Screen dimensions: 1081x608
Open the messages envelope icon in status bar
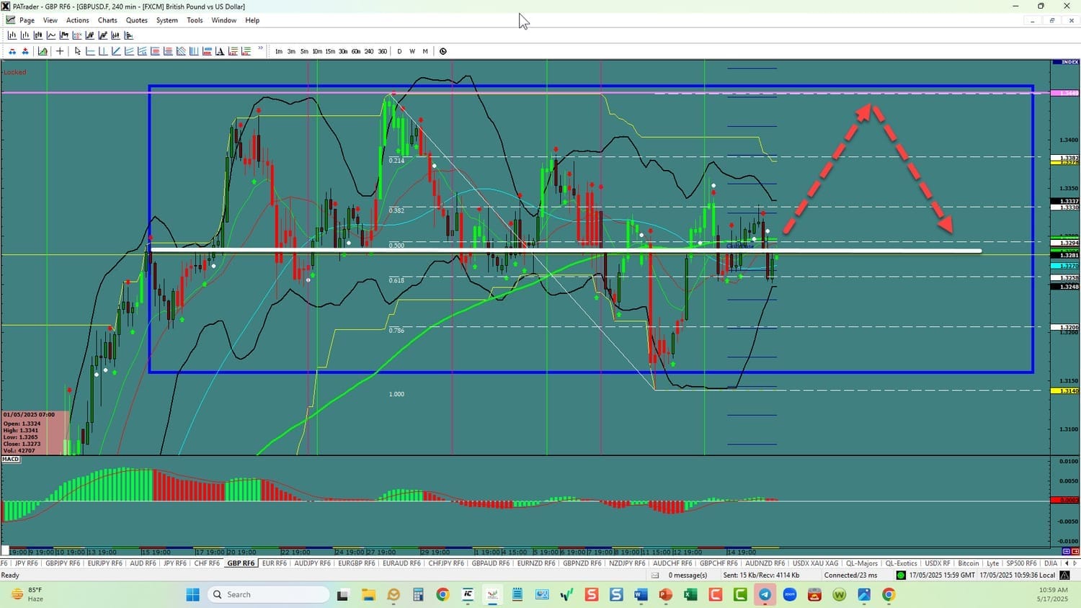(x=655, y=575)
